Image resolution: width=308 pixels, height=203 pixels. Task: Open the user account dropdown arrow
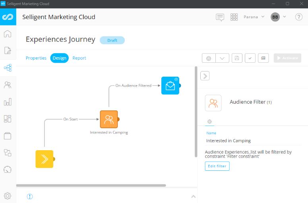[x=285, y=17]
